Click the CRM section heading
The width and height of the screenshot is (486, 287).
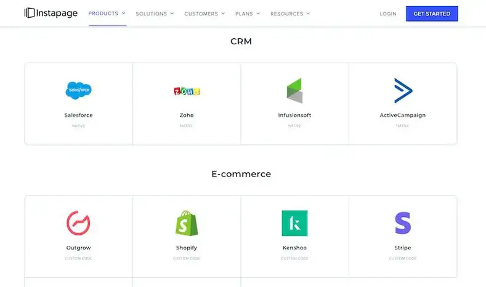tap(241, 41)
